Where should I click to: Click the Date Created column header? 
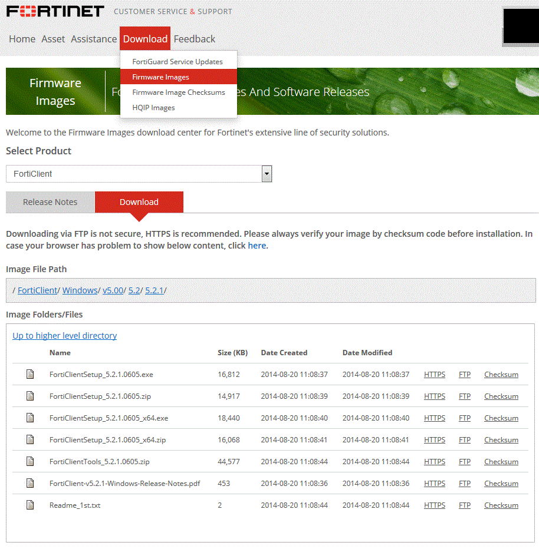[284, 353]
